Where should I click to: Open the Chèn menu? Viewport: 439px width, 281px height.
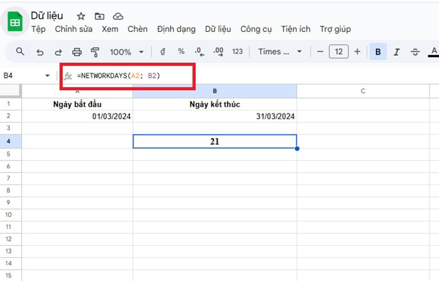click(137, 29)
